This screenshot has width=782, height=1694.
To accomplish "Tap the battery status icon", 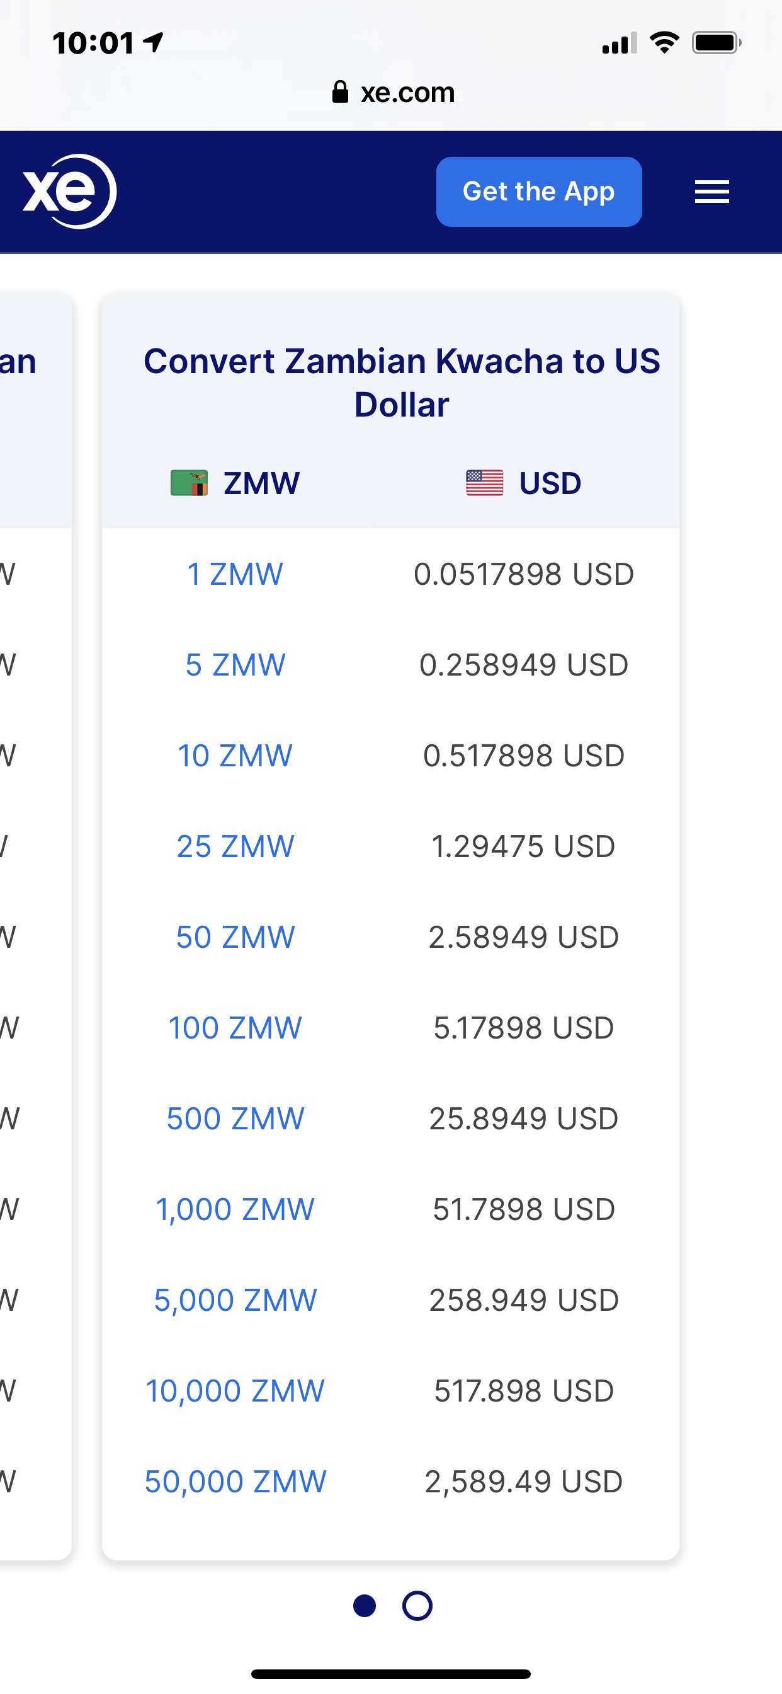I will click(717, 43).
